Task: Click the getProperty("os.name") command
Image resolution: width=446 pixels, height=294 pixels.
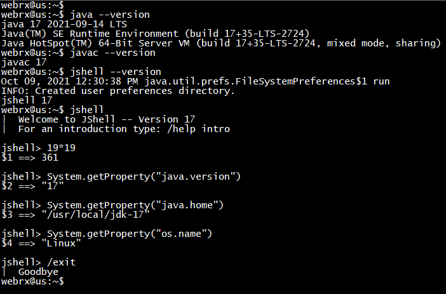Action: [x=130, y=234]
